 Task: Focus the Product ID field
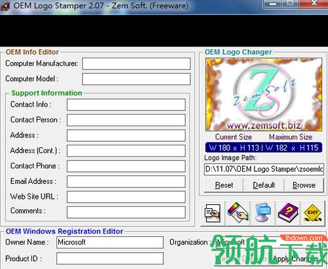pyautogui.click(x=110, y=259)
